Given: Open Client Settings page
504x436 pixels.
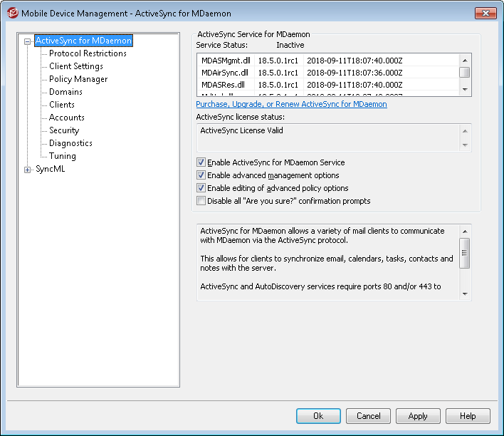Looking at the screenshot, I should [76, 66].
